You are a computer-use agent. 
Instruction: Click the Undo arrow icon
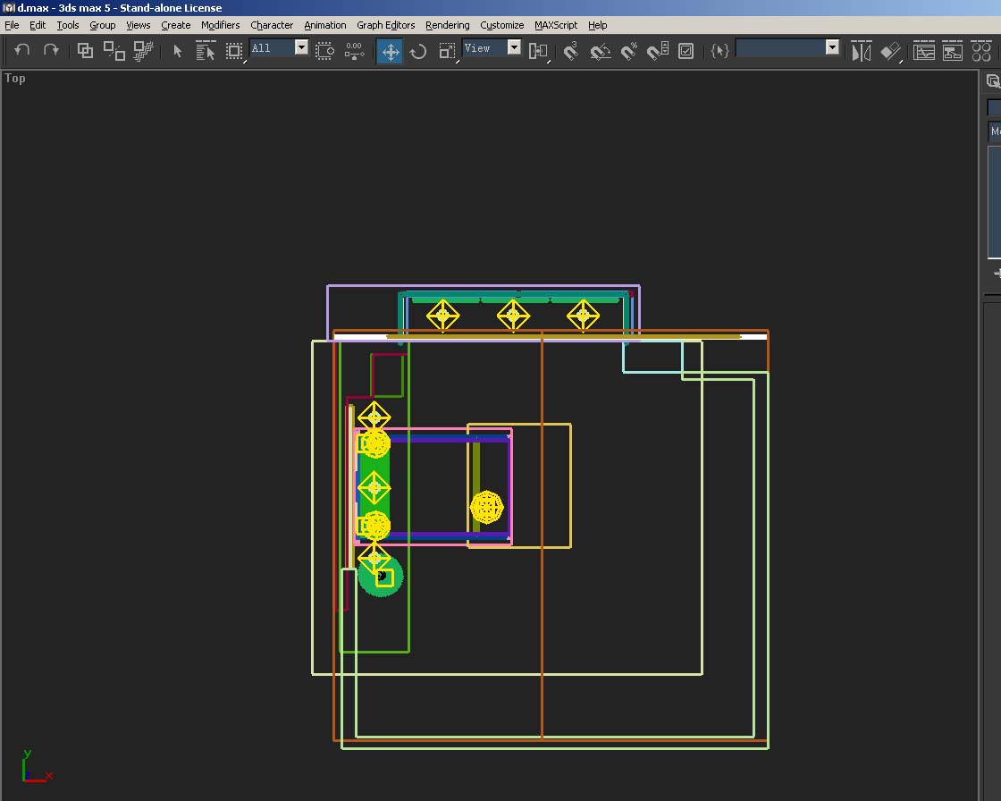[22, 51]
